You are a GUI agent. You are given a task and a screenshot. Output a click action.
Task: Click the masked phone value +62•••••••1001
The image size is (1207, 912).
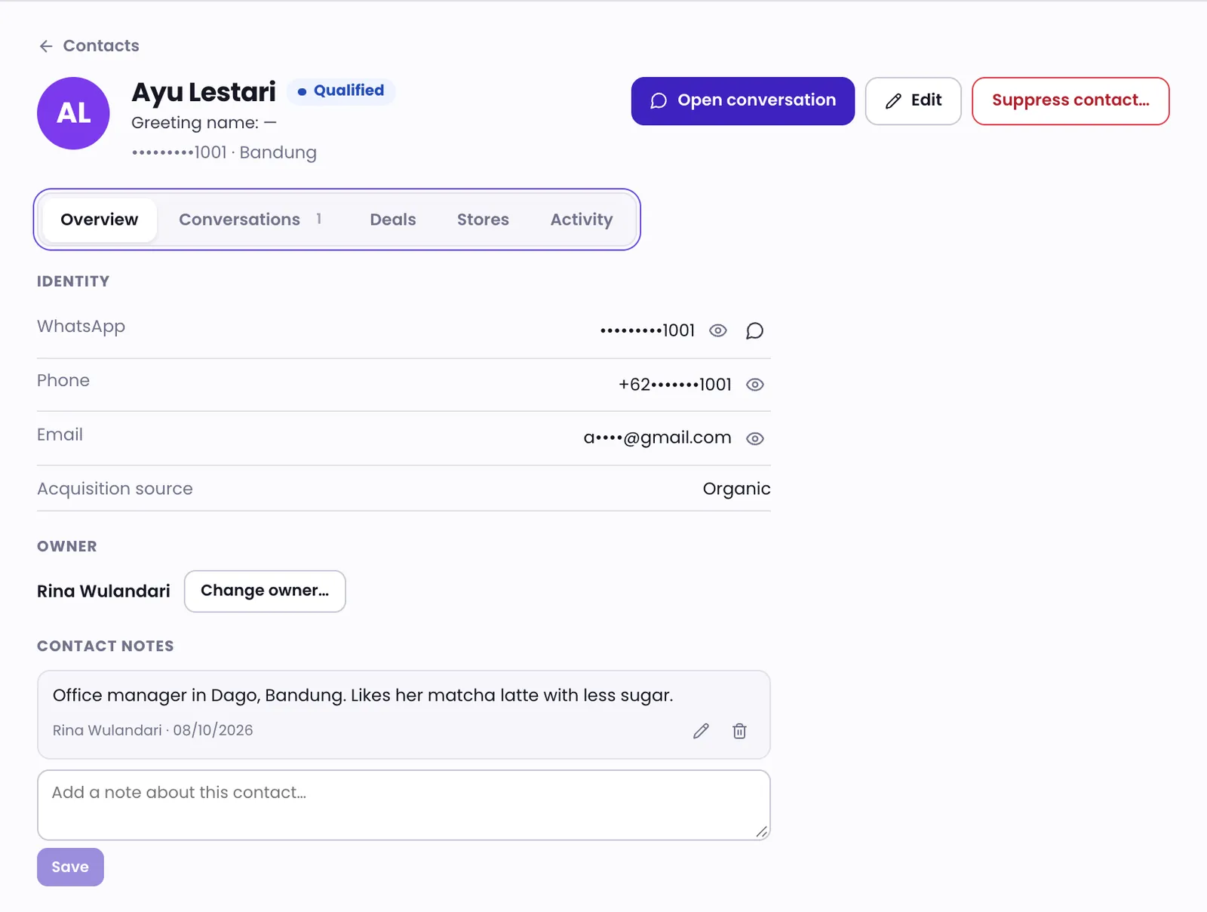(675, 385)
